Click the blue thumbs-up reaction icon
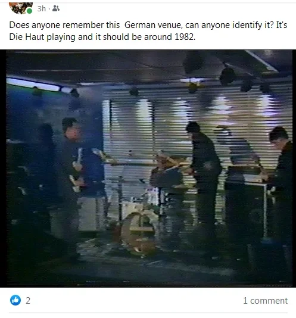The width and height of the screenshot is (296, 318). point(15,300)
